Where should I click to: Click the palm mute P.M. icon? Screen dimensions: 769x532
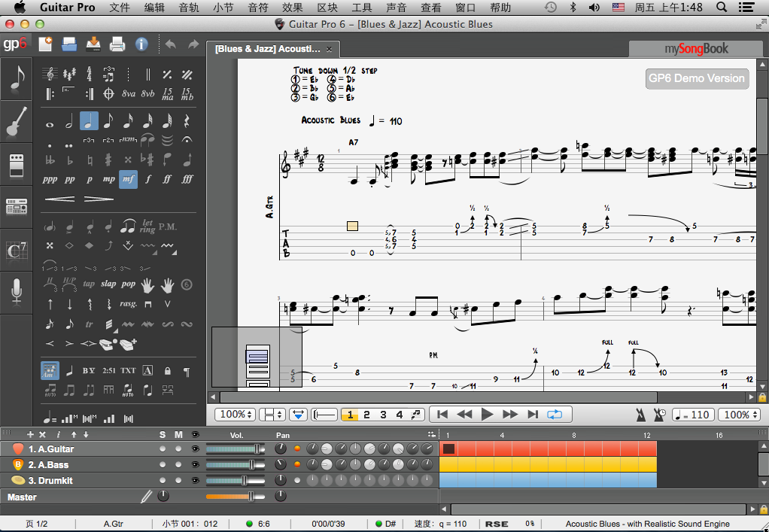pos(167,226)
